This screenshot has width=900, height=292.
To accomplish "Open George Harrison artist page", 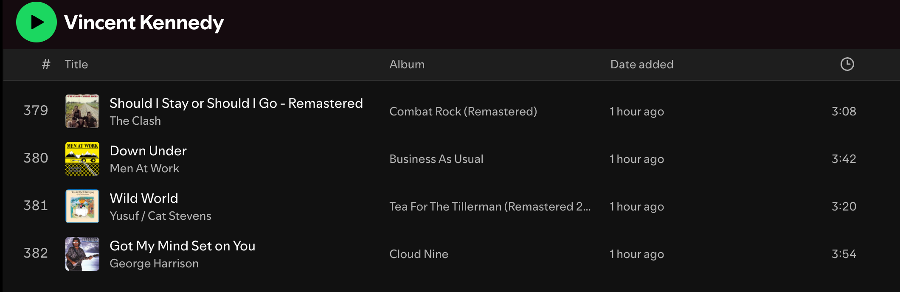I will [154, 264].
